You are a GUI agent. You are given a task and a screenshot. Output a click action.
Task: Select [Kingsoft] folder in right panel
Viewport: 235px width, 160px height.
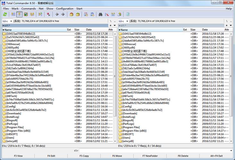tap(174, 120)
